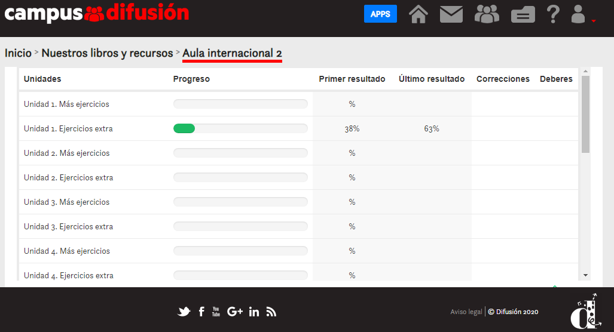Open the YouTube icon in footer

216,312
